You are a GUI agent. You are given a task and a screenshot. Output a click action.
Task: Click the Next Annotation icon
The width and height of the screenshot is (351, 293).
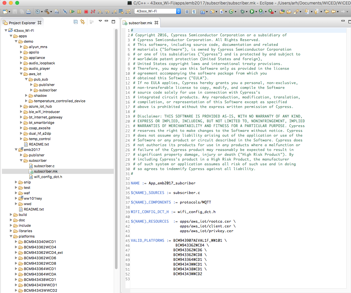(x=307, y=11)
